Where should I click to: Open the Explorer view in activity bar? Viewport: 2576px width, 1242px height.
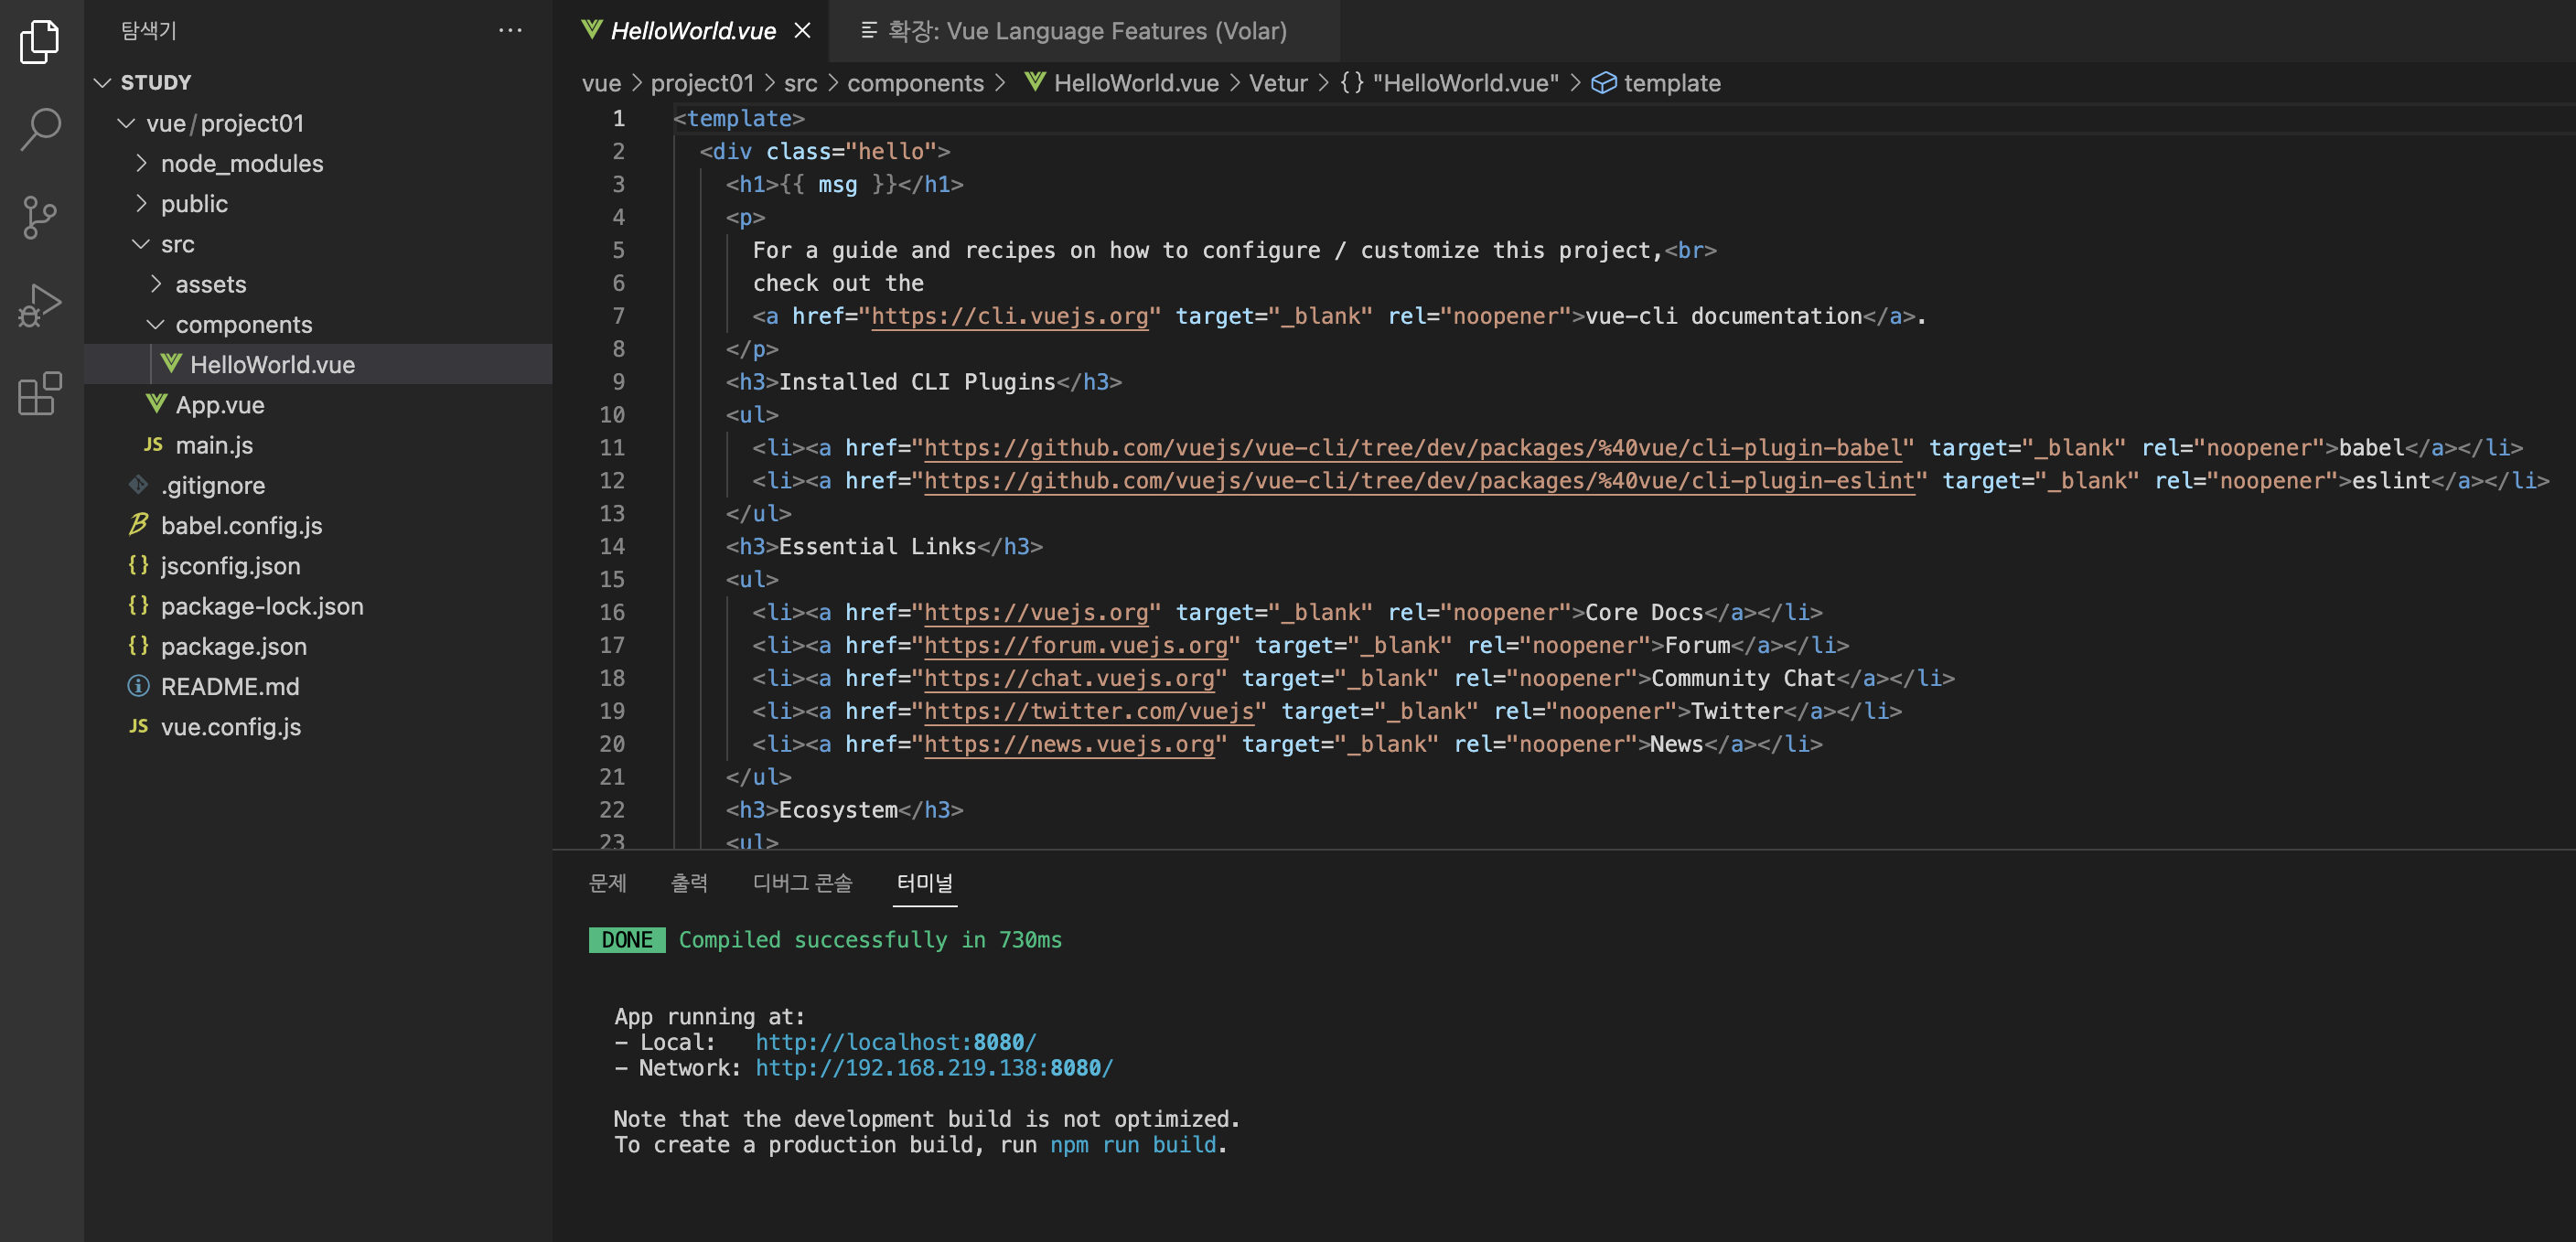point(40,41)
